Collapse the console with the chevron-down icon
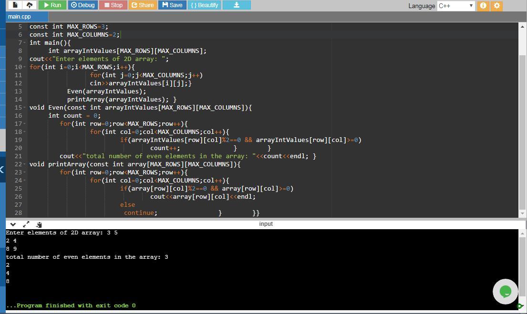Screen dimensions: 527x314 (13, 224)
